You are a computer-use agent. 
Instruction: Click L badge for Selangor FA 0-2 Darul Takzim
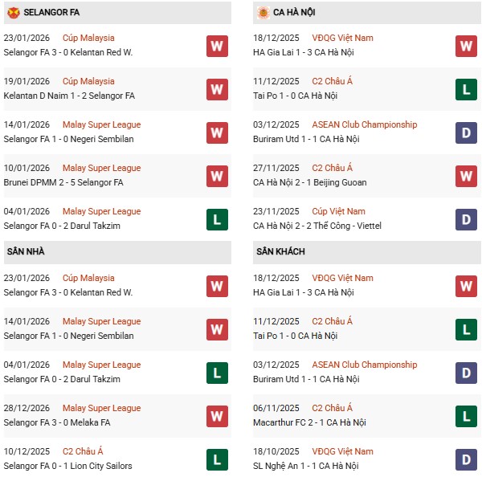[216, 219]
